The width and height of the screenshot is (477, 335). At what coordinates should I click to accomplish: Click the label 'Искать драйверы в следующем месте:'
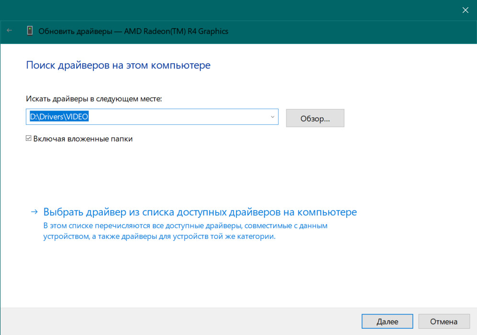[94, 99]
